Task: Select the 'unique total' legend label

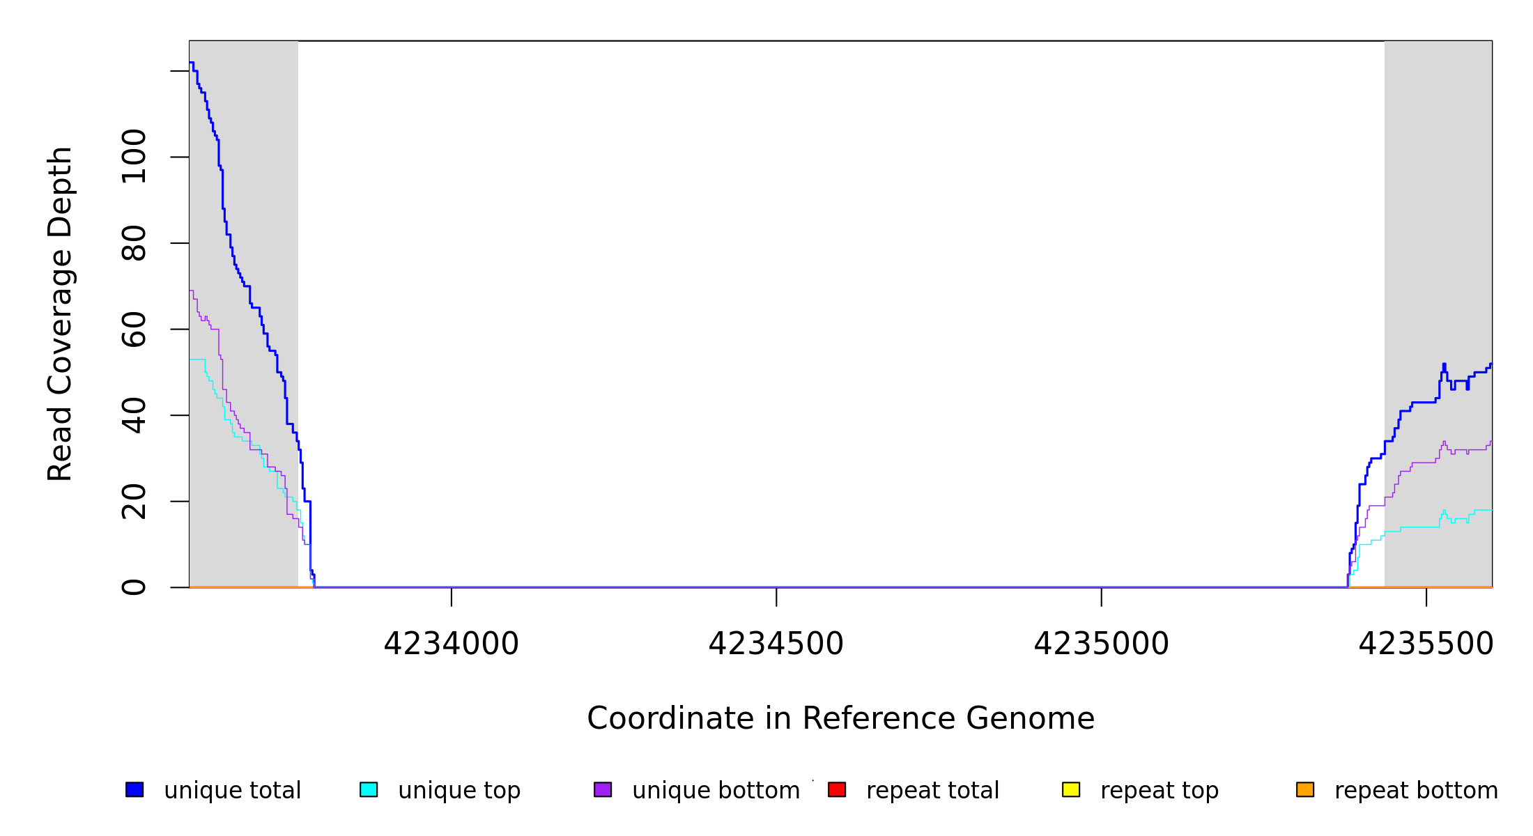Action: [232, 790]
